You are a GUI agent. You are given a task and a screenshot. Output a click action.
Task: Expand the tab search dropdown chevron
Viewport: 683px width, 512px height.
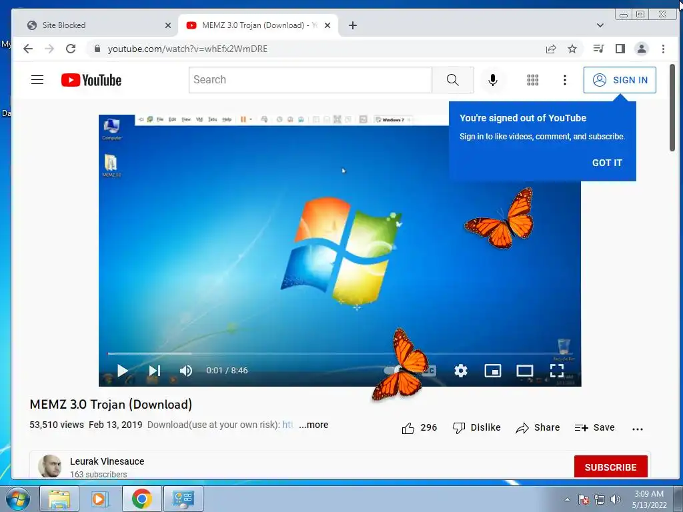click(x=600, y=25)
